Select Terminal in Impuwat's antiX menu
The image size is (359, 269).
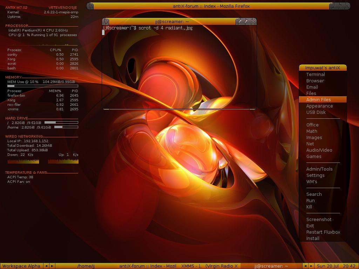[316, 74]
